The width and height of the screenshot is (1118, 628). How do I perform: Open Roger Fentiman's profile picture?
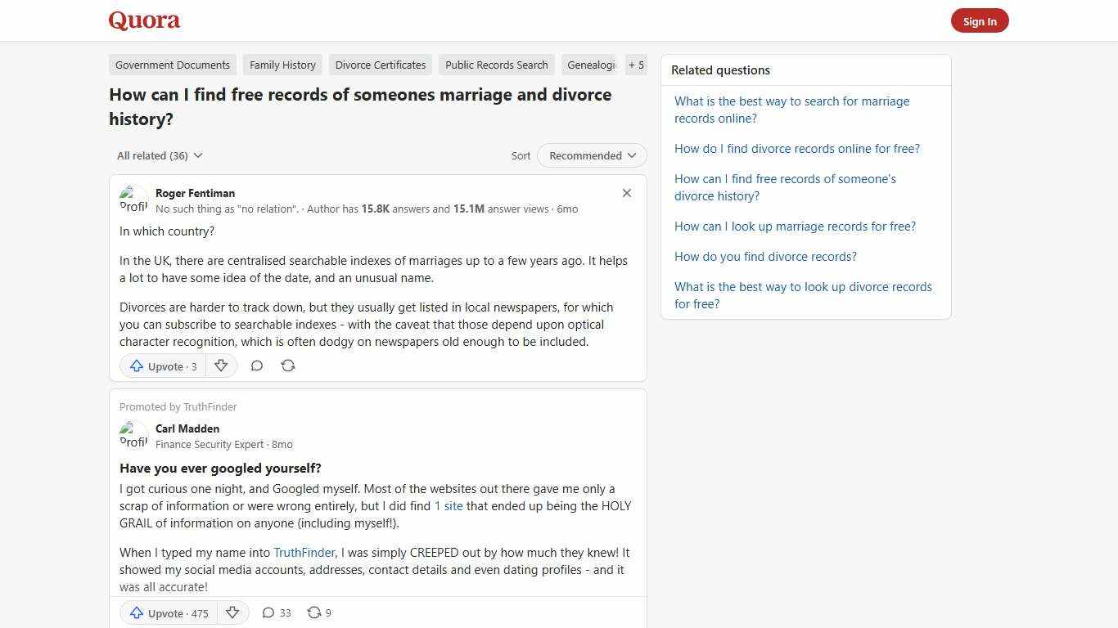tap(133, 199)
